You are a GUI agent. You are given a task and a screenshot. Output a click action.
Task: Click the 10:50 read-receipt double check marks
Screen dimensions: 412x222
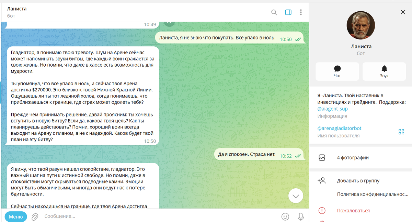coord(298,39)
